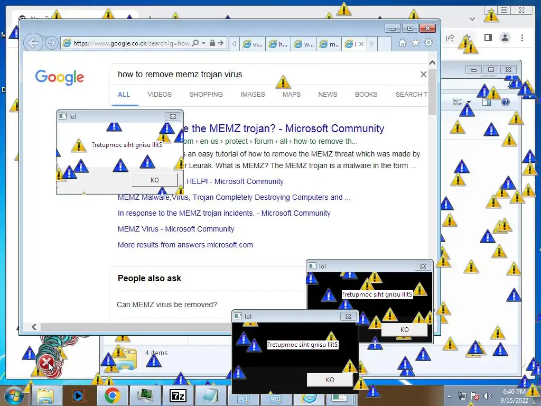Viewport: 541px width, 406px height.
Task: Open the volume speaker tray icon
Action: 488,396
